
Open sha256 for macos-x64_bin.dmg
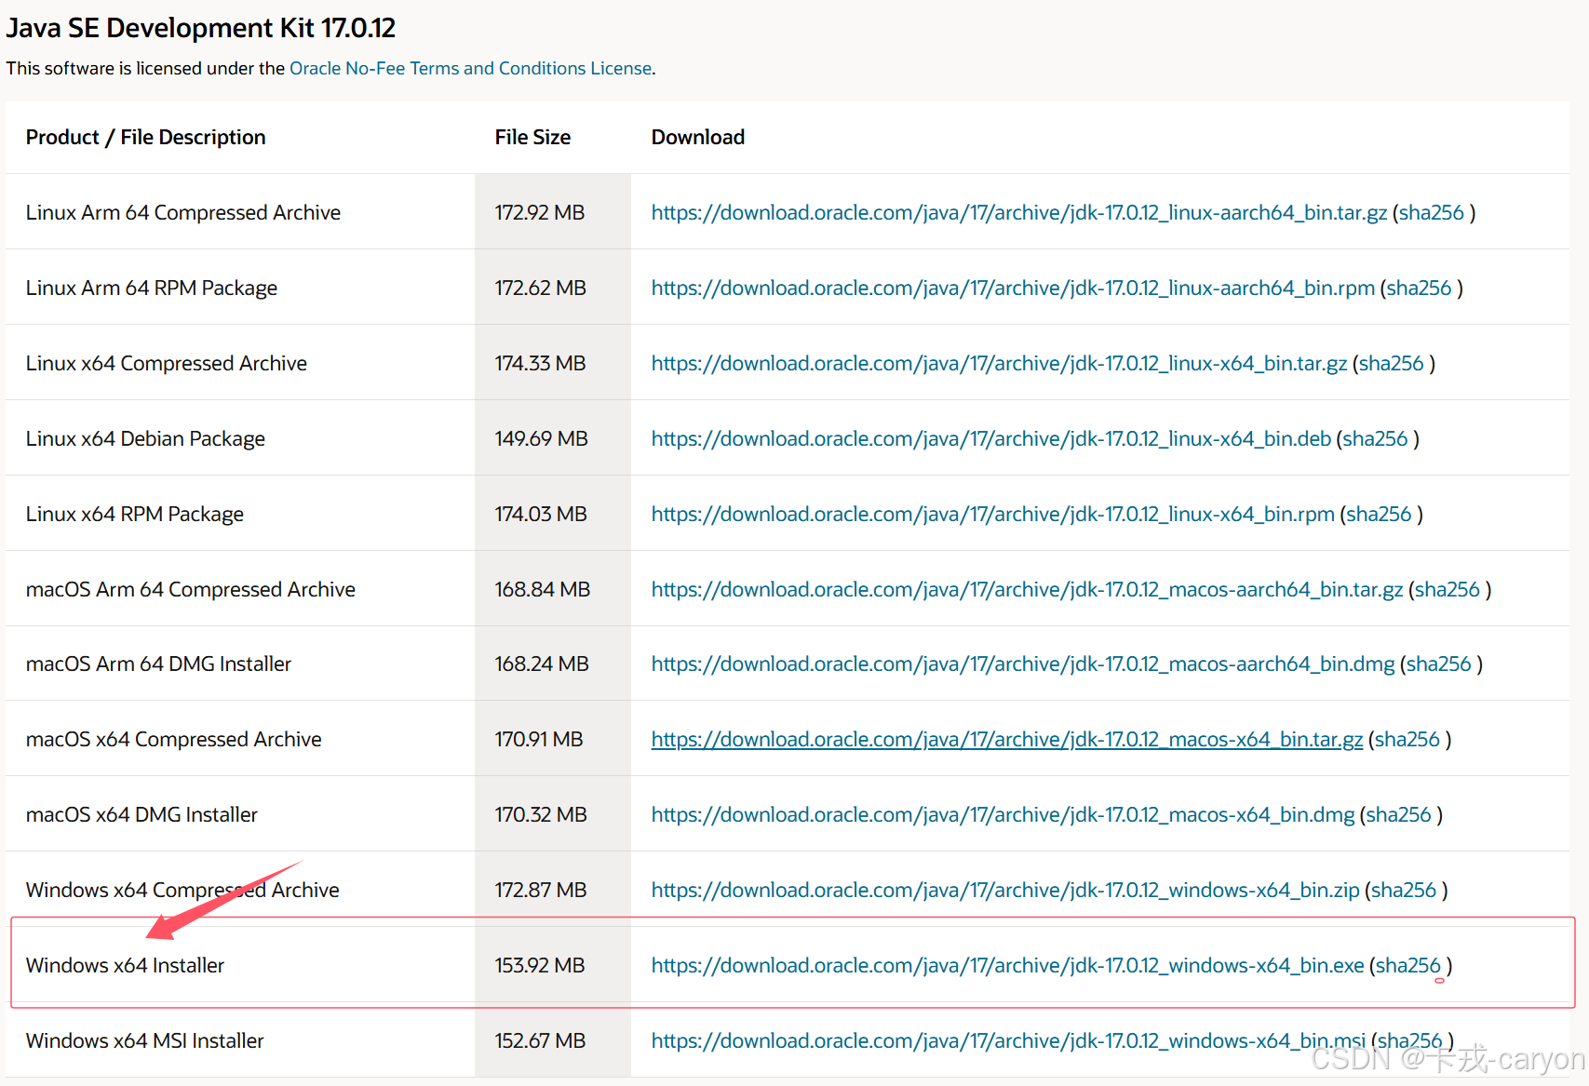[x=1398, y=814]
